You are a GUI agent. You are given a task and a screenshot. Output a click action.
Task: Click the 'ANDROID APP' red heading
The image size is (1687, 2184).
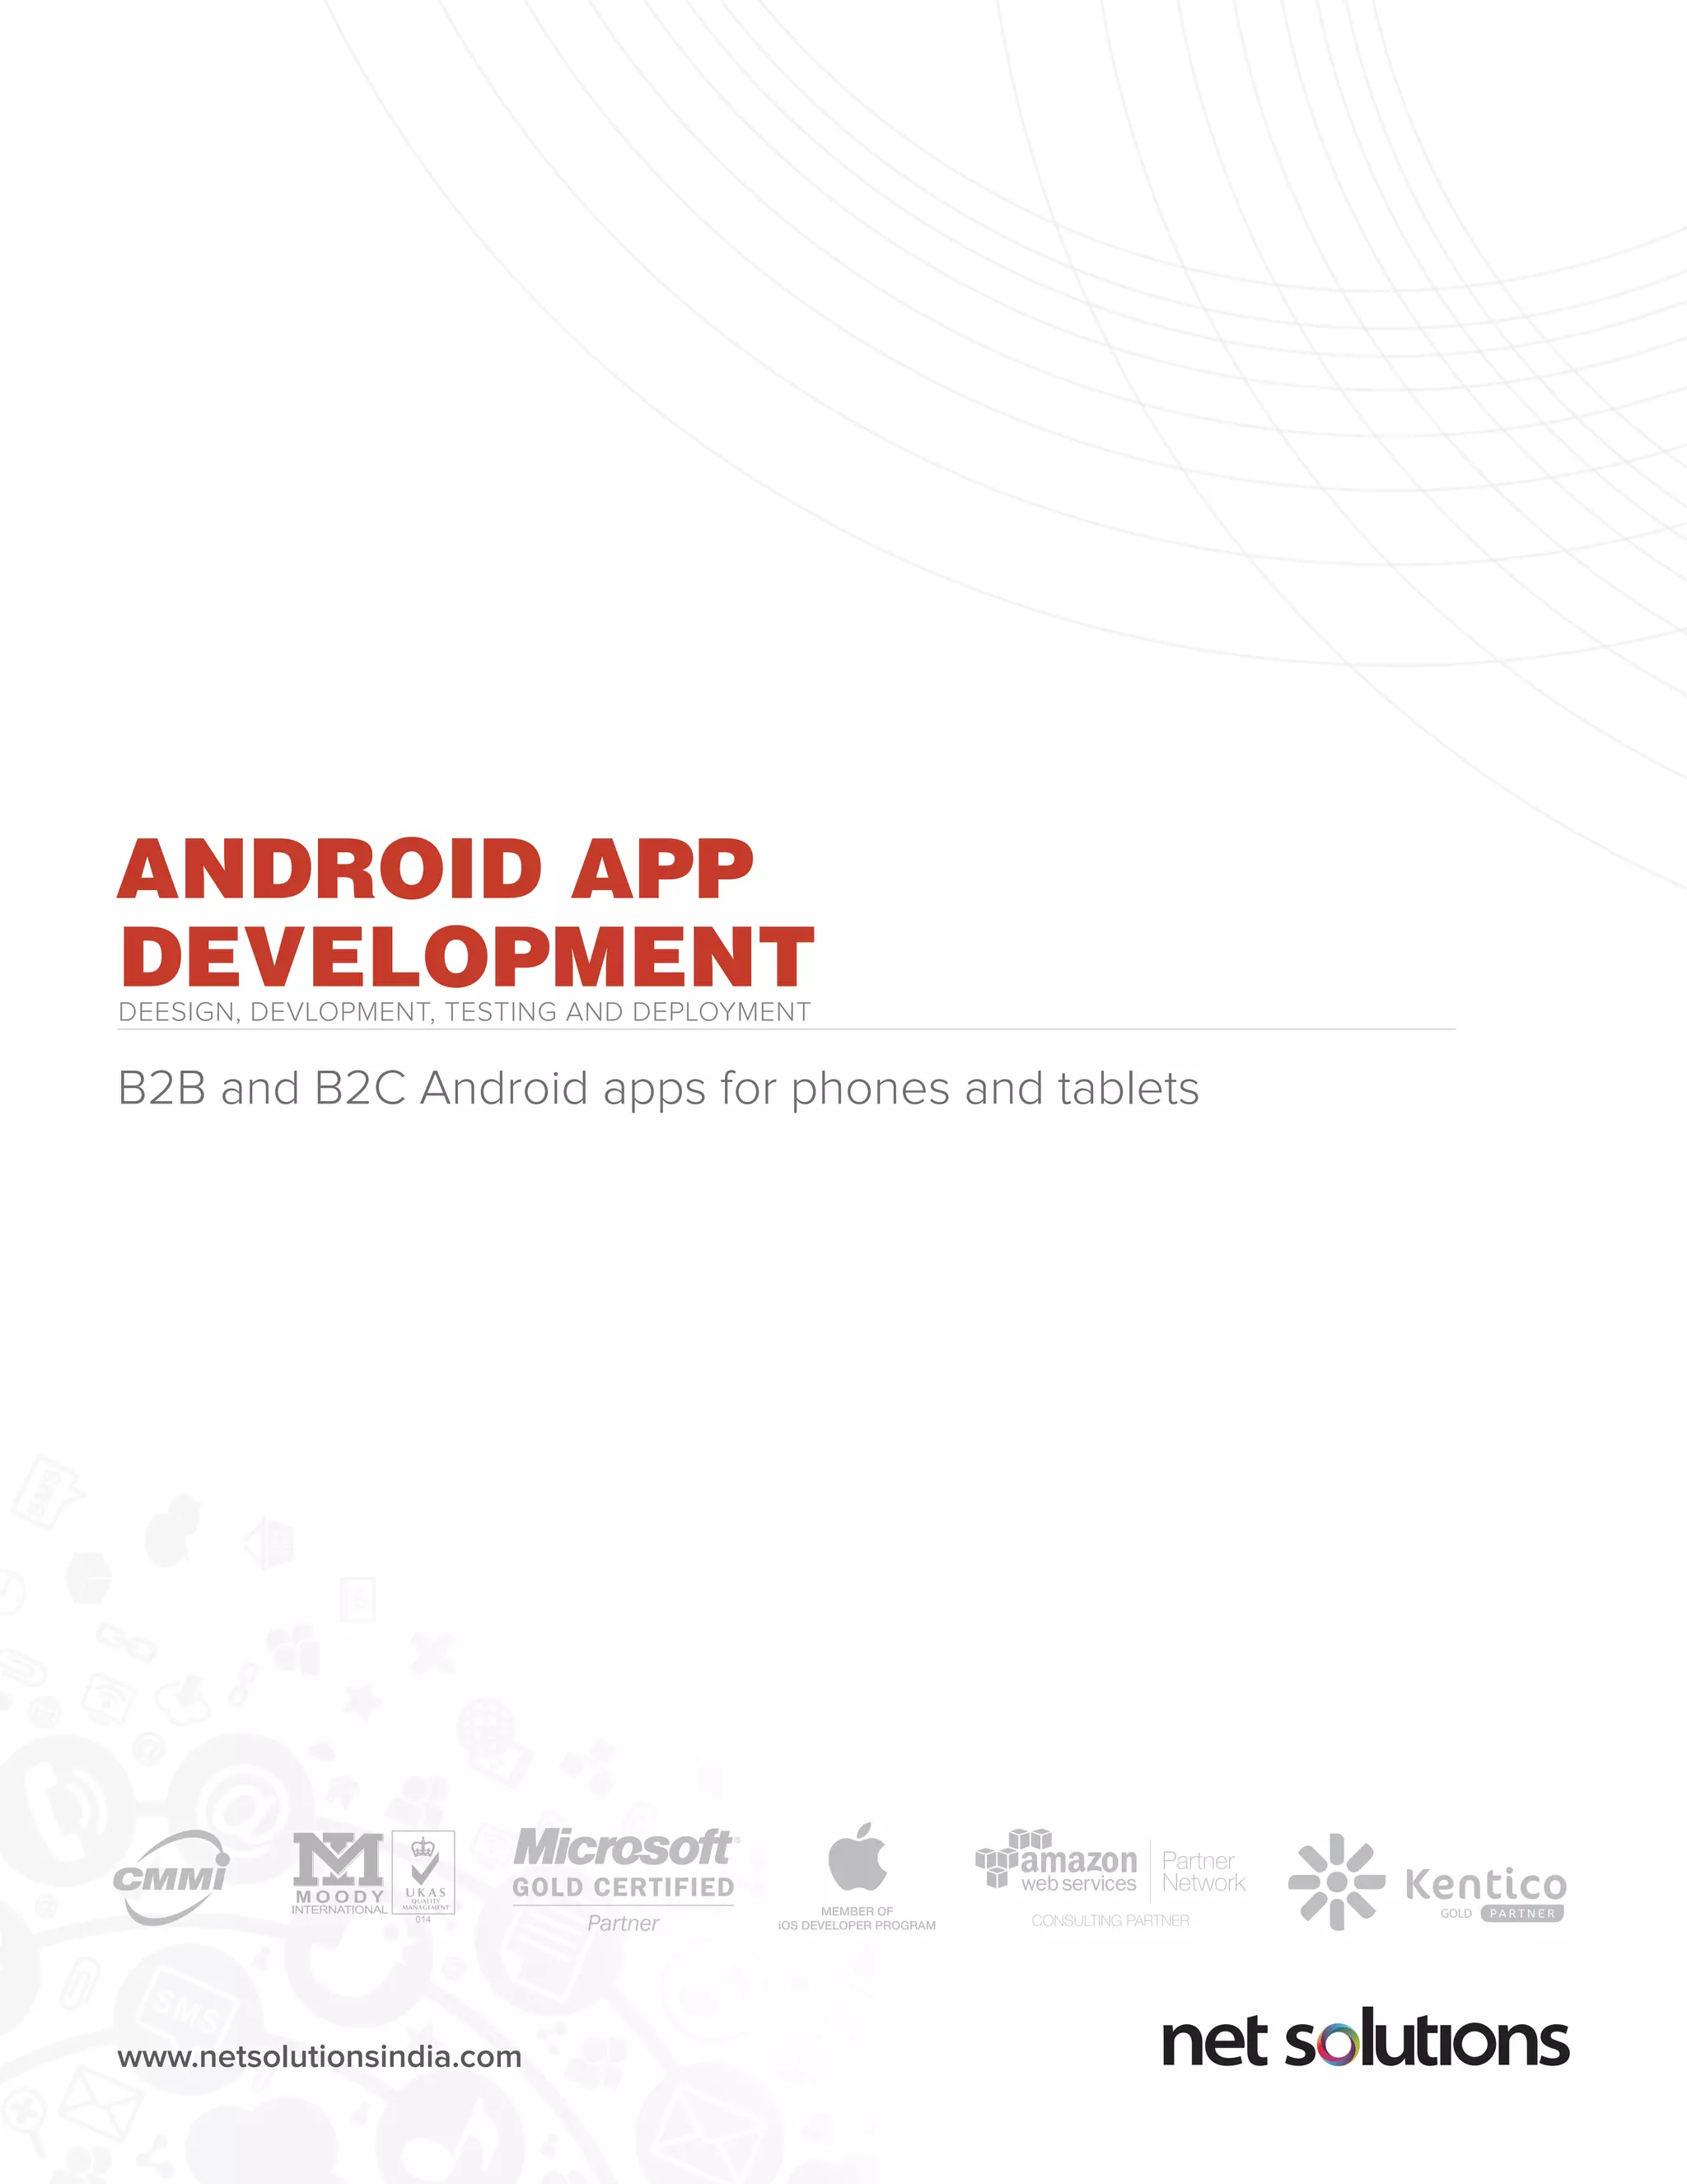point(436,869)
